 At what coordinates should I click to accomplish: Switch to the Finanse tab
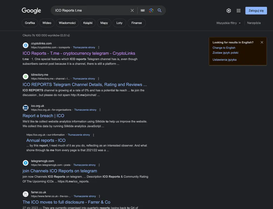(x=137, y=23)
